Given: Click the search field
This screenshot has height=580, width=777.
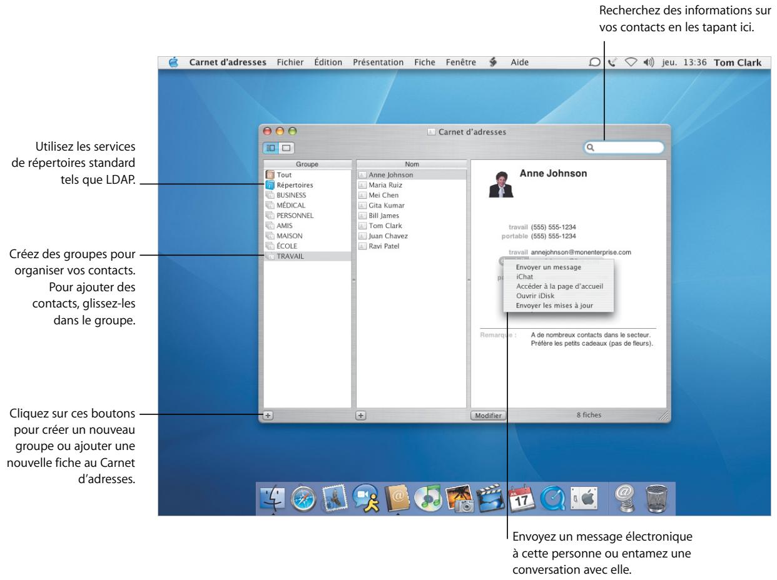Looking at the screenshot, I should [x=623, y=148].
